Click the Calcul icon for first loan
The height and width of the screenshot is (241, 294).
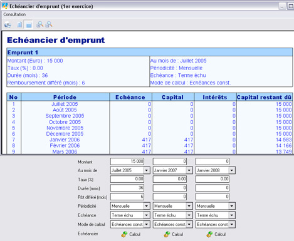(124, 234)
